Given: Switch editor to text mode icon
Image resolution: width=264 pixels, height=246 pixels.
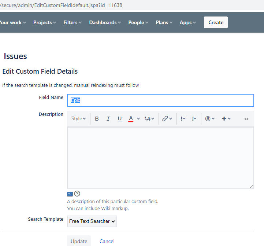Looking at the screenshot, I should [x=70, y=194].
